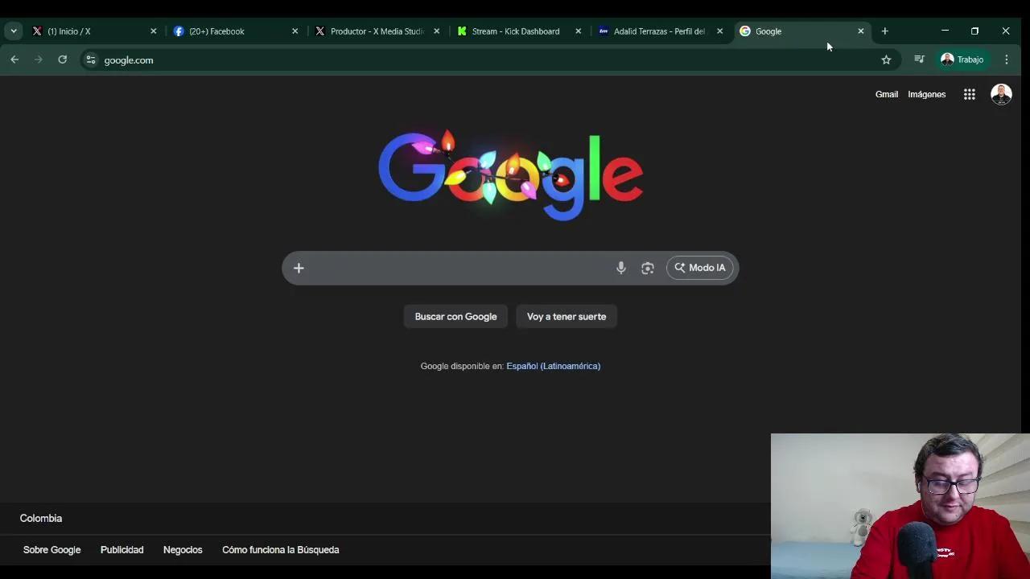
Task: Open the Chrome three-dot menu
Action: 1007,60
